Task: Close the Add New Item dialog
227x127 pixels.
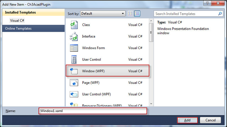Action: 218,3
